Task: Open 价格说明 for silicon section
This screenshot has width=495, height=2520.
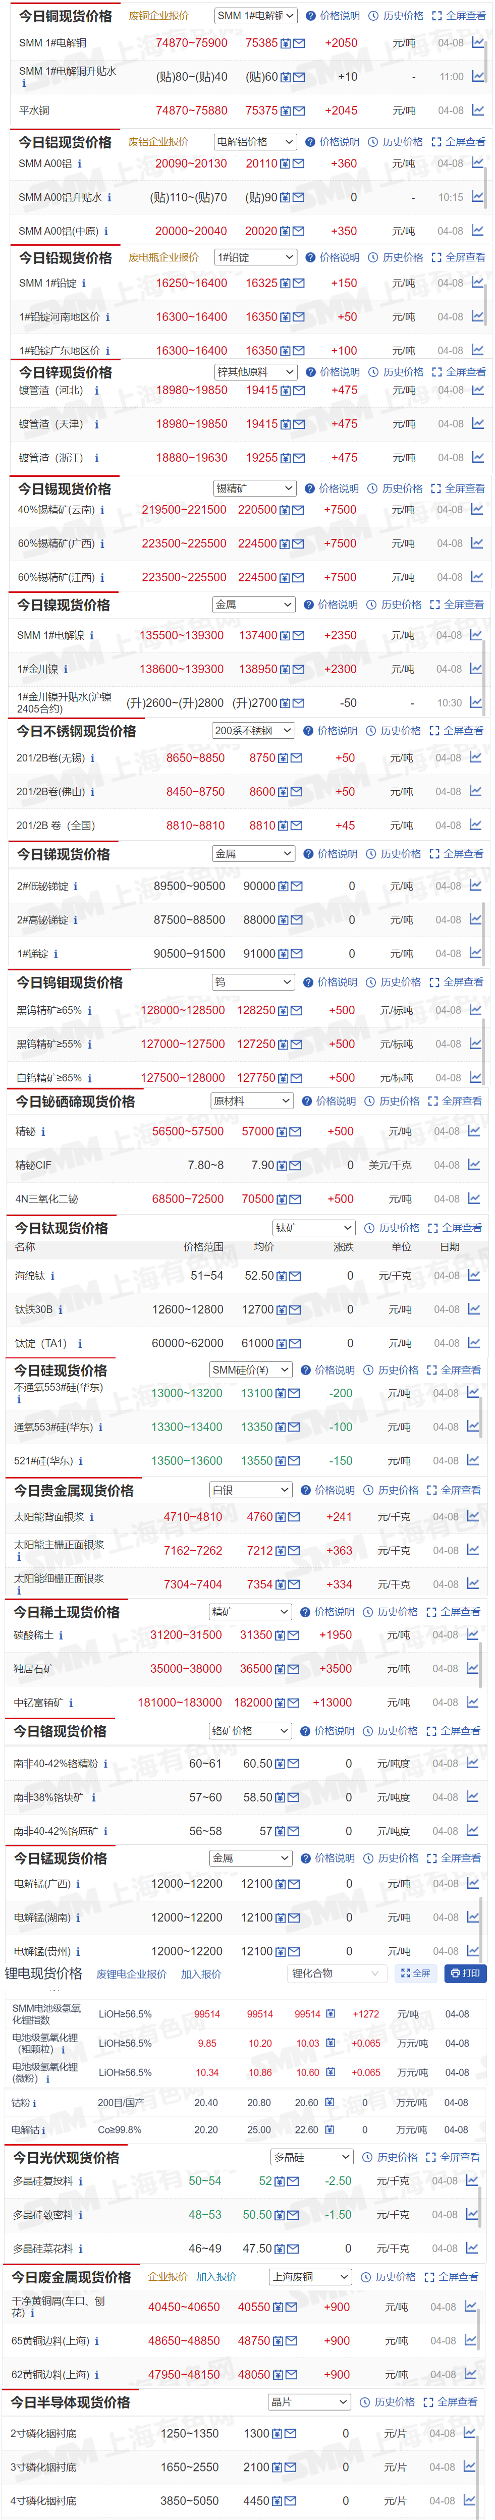Action: [x=327, y=1371]
